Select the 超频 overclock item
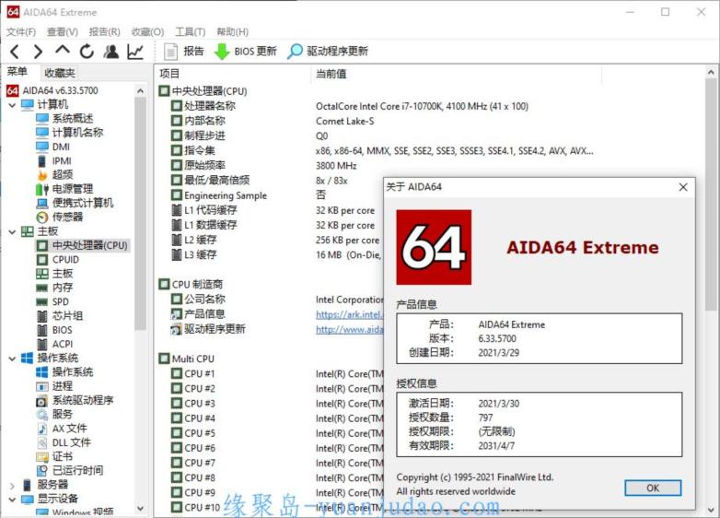Image resolution: width=720 pixels, height=518 pixels. point(54,174)
